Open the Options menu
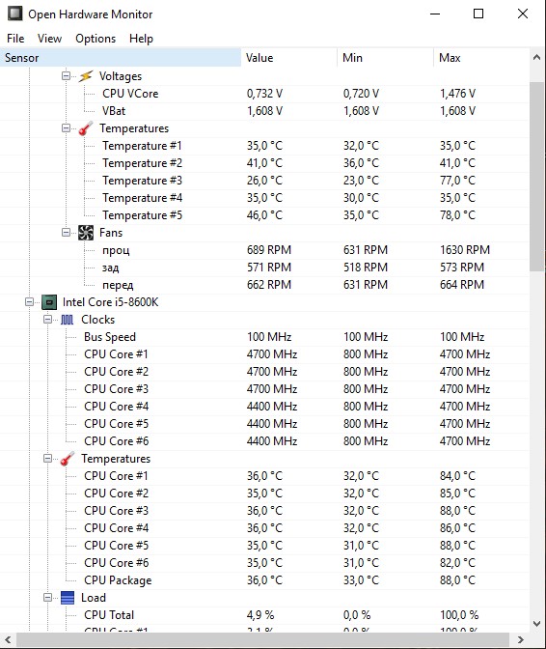546x649 pixels. click(x=96, y=39)
